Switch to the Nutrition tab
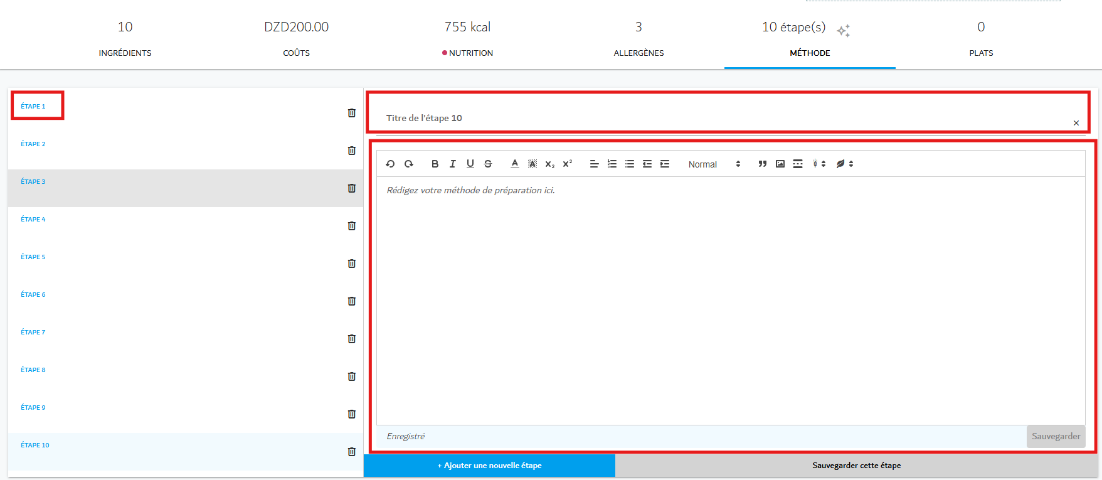Screen dimensions: 1102x480 tap(467, 38)
